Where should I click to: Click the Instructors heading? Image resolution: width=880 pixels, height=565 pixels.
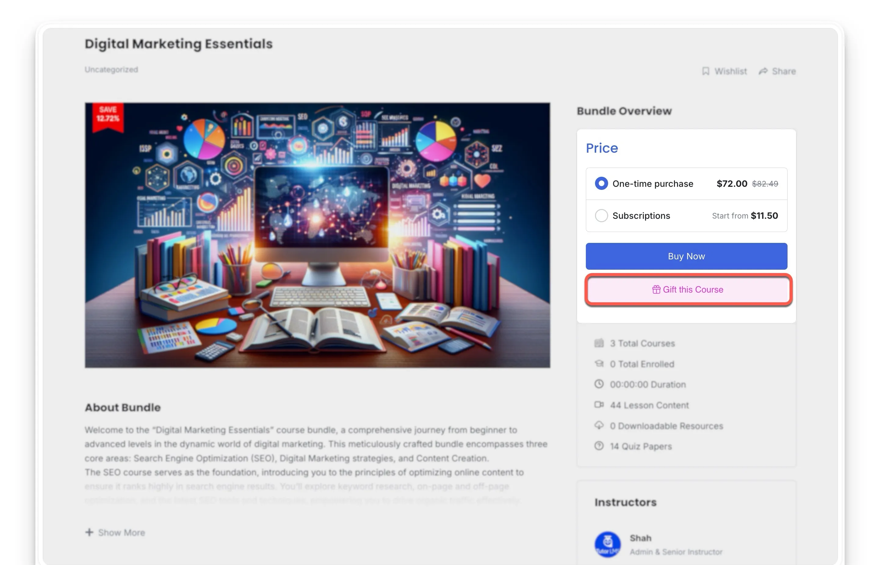626,502
